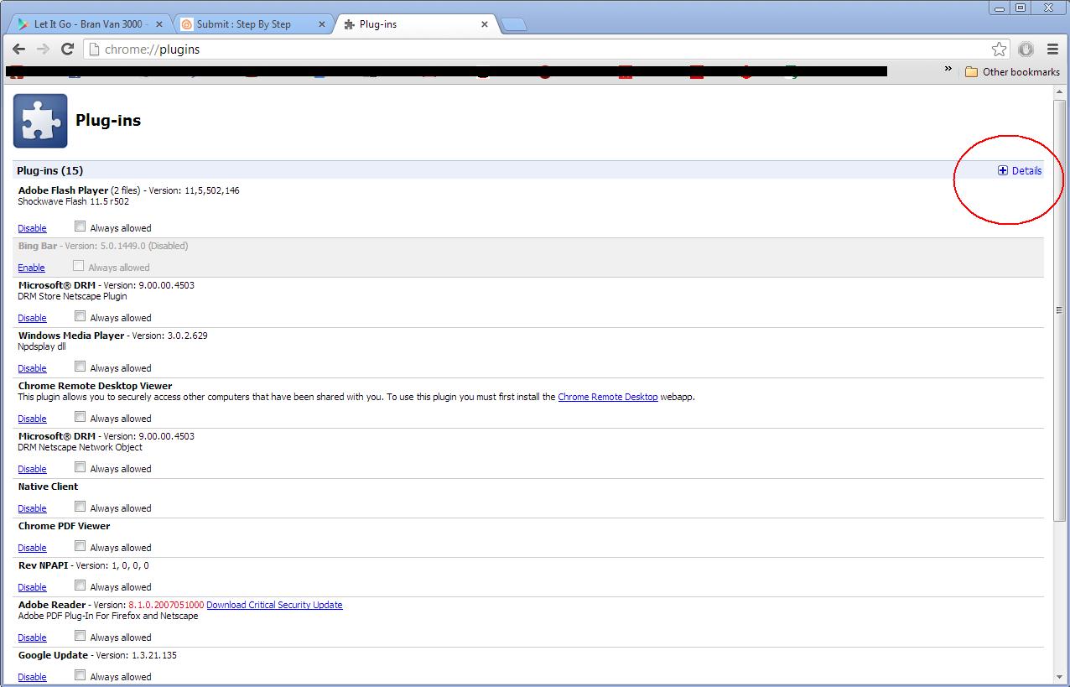Disable the Rev NPAPI plug-in
1070x687 pixels.
click(x=32, y=587)
